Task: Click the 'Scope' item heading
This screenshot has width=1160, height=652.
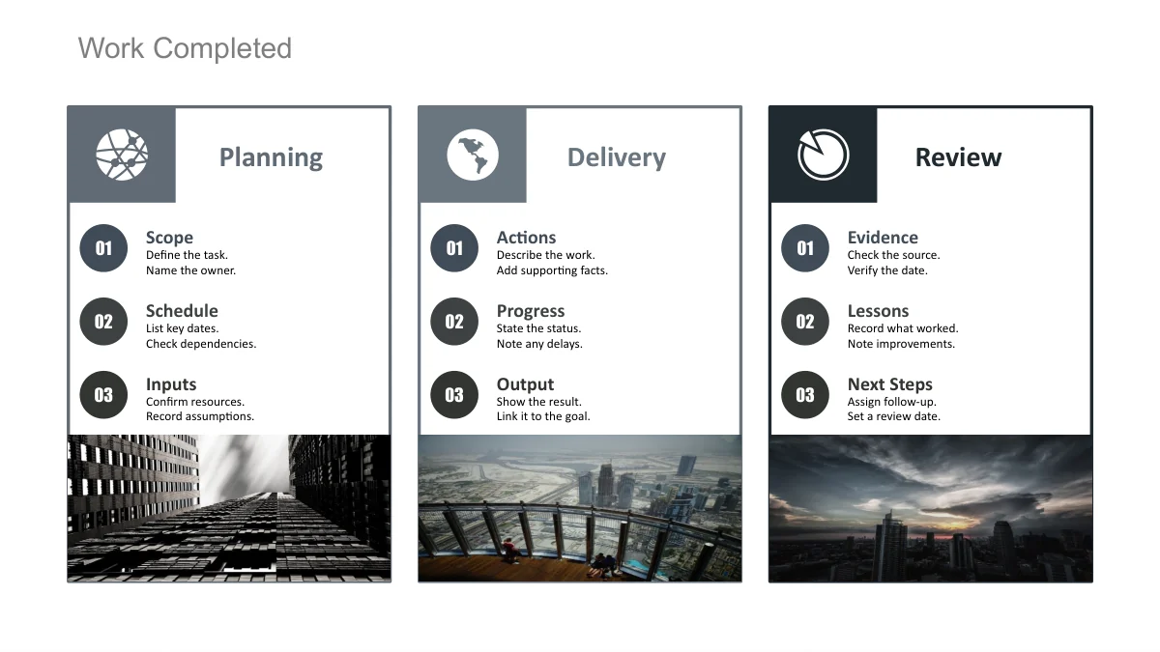Action: click(169, 238)
